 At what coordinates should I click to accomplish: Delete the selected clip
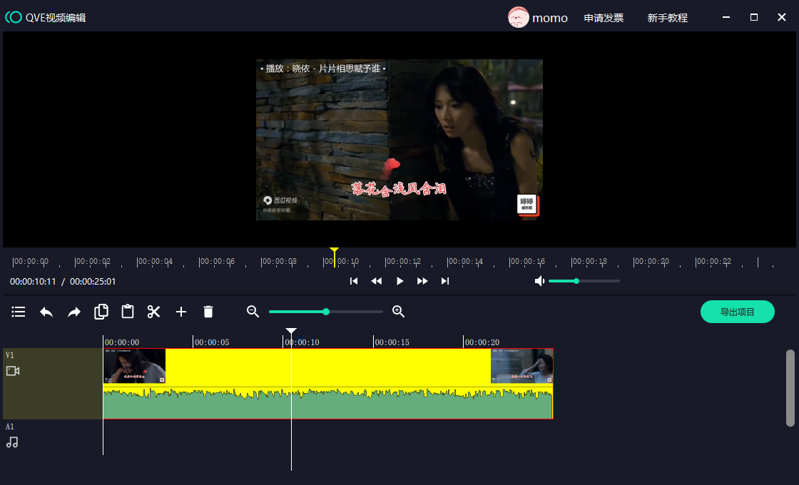click(x=208, y=312)
